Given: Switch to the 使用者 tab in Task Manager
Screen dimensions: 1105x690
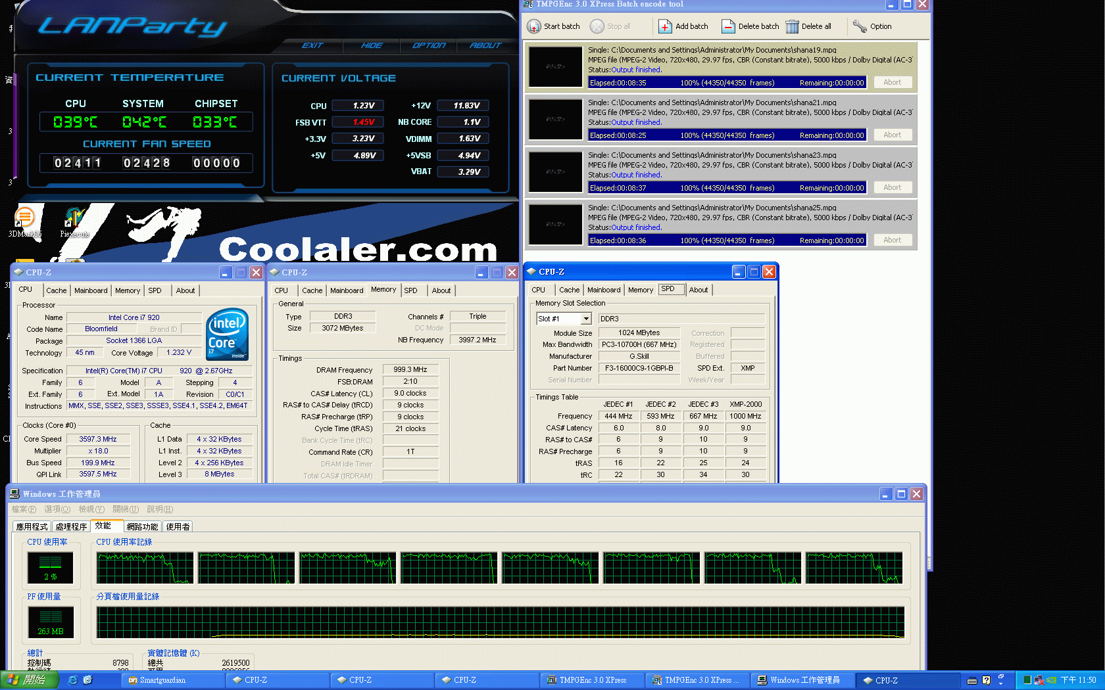Looking at the screenshot, I should (178, 527).
